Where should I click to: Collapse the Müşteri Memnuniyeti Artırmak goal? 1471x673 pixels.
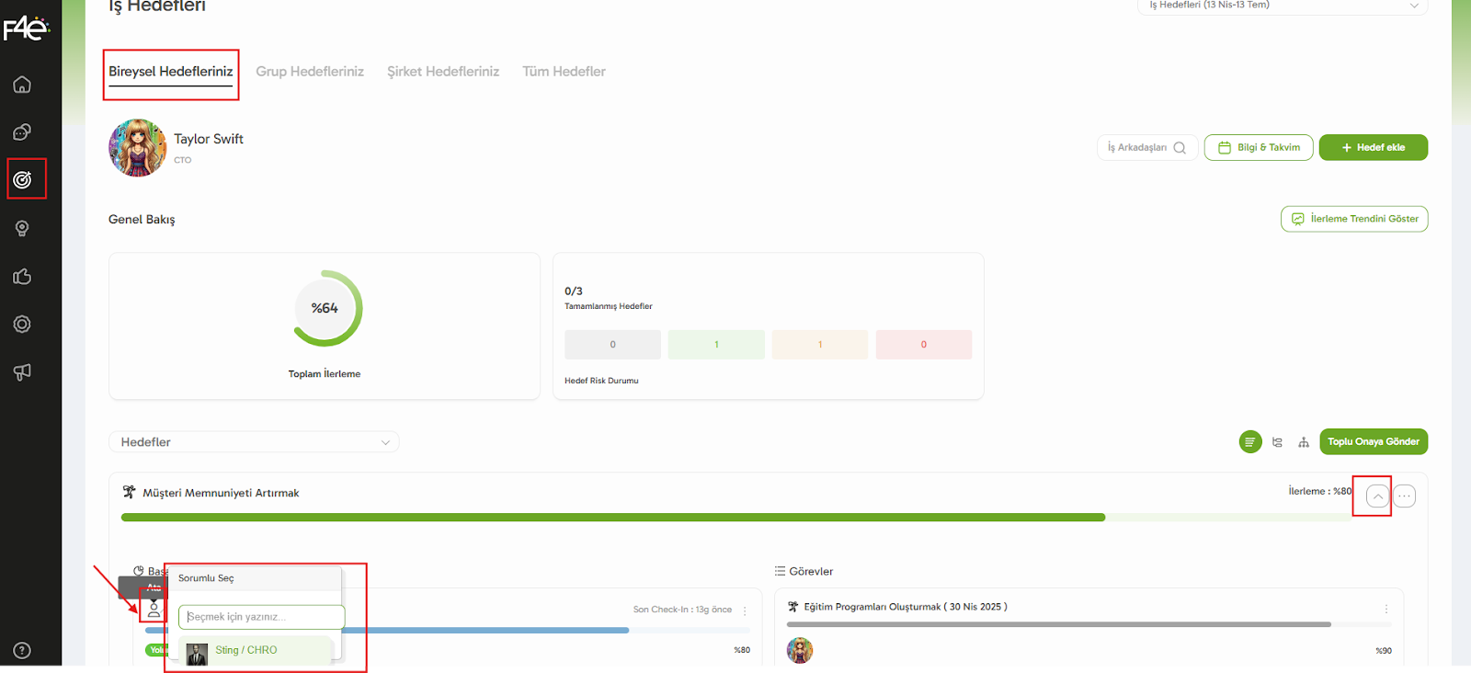[x=1377, y=496]
